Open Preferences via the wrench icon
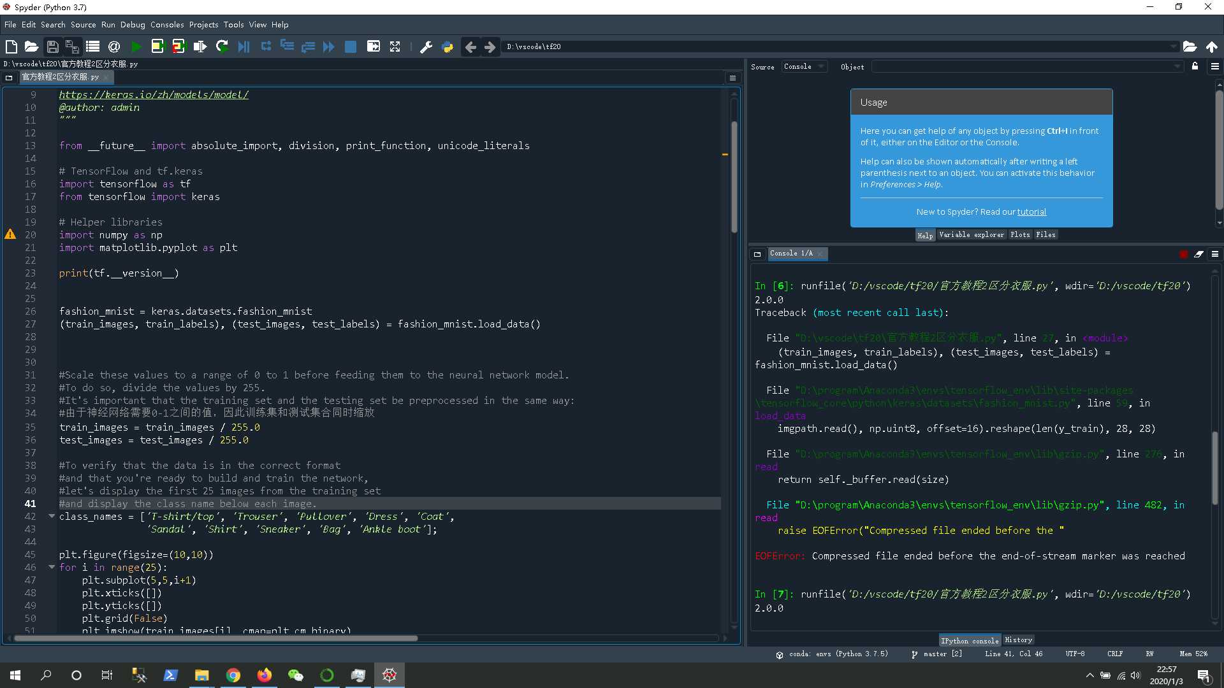This screenshot has height=688, width=1224. (426, 47)
